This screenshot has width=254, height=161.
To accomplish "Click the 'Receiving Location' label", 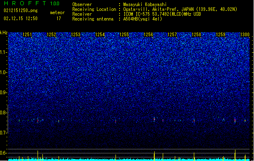I will tap(94, 9).
